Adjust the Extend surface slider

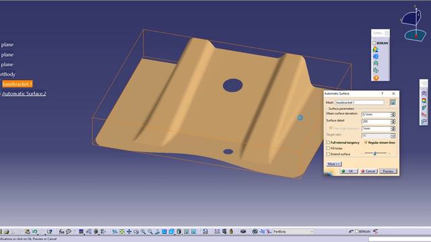[375, 153]
